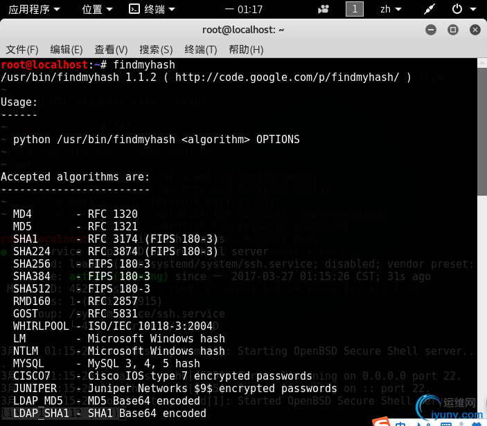Open the 位置 places menu
The width and height of the screenshot is (487, 426).
tap(97, 9)
